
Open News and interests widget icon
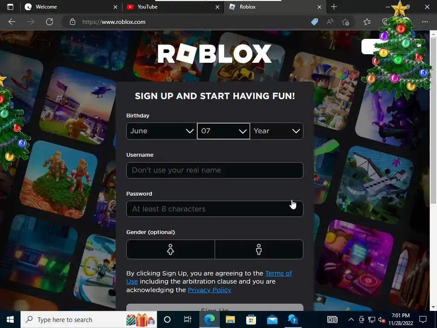[x=332, y=319]
